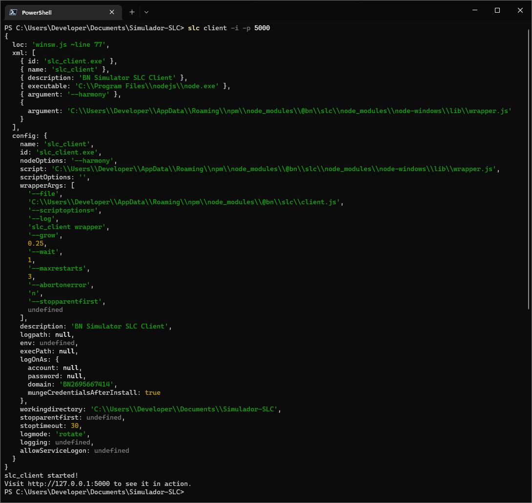The width and height of the screenshot is (532, 503).
Task: Close the PowerShell tab
Action: click(x=111, y=12)
